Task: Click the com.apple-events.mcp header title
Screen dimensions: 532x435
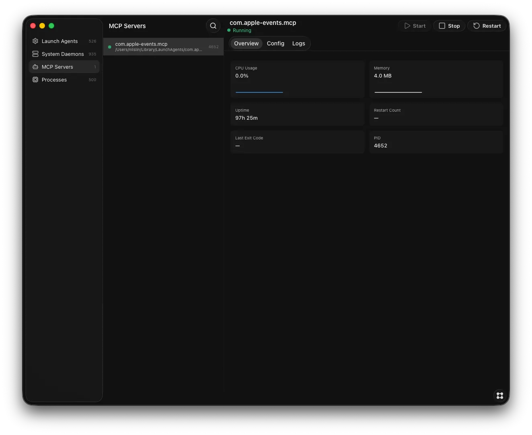Action: coord(263,23)
